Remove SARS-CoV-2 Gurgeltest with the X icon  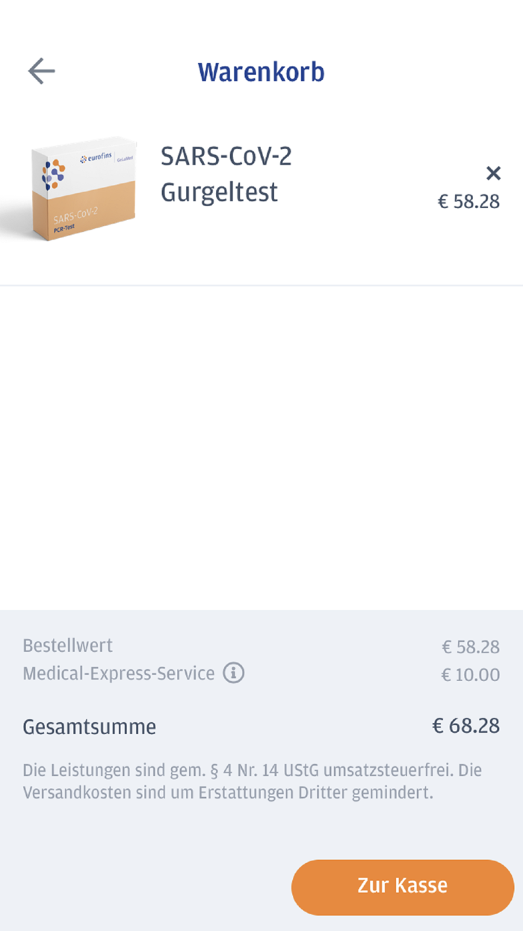click(x=493, y=173)
